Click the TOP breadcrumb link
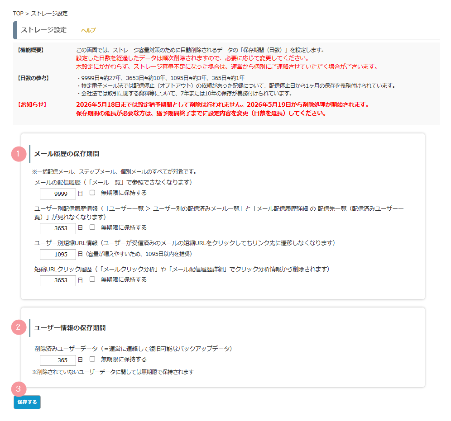This screenshot has height=421, width=451. pos(18,14)
